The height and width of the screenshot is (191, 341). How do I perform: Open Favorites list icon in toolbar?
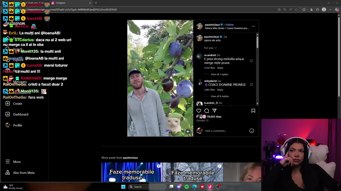[318, 10]
